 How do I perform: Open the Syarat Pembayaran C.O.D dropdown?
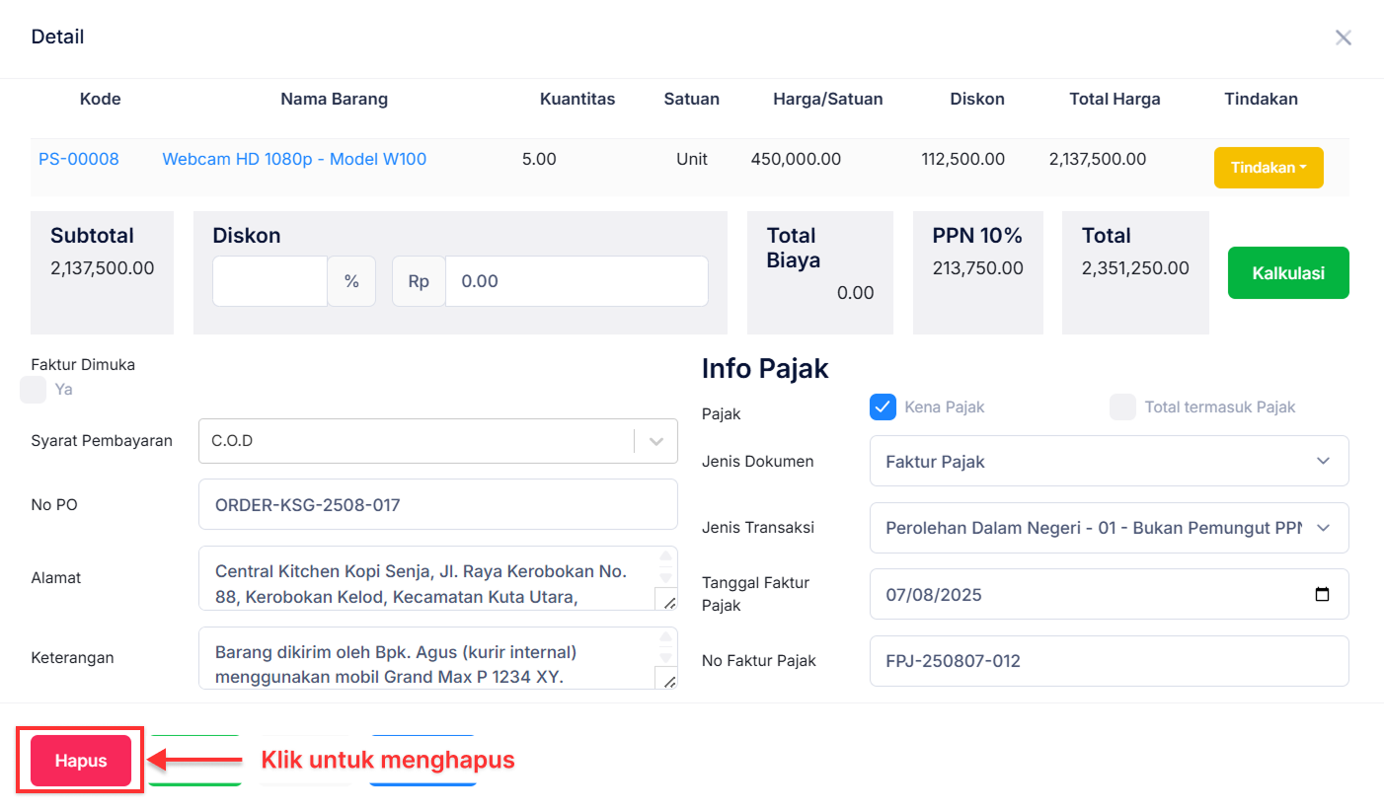[x=654, y=440]
